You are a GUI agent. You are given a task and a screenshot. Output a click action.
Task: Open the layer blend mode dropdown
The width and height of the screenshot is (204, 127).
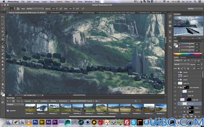click(182, 64)
